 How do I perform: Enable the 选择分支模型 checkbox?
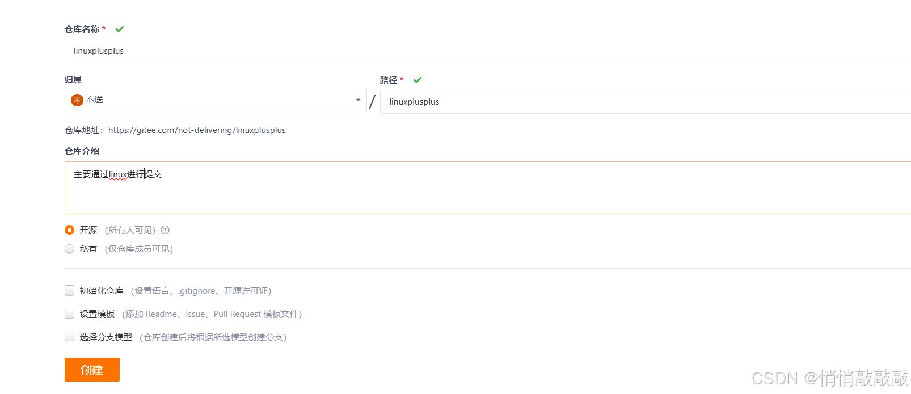[70, 337]
